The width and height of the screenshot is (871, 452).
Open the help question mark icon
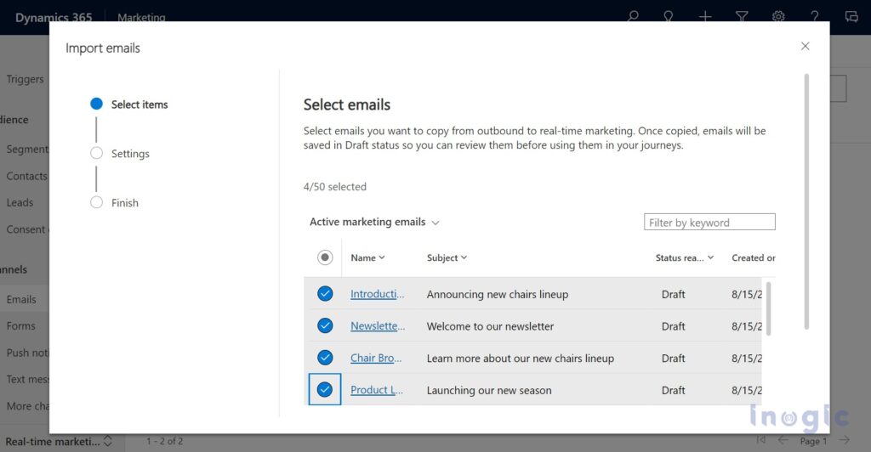click(814, 16)
